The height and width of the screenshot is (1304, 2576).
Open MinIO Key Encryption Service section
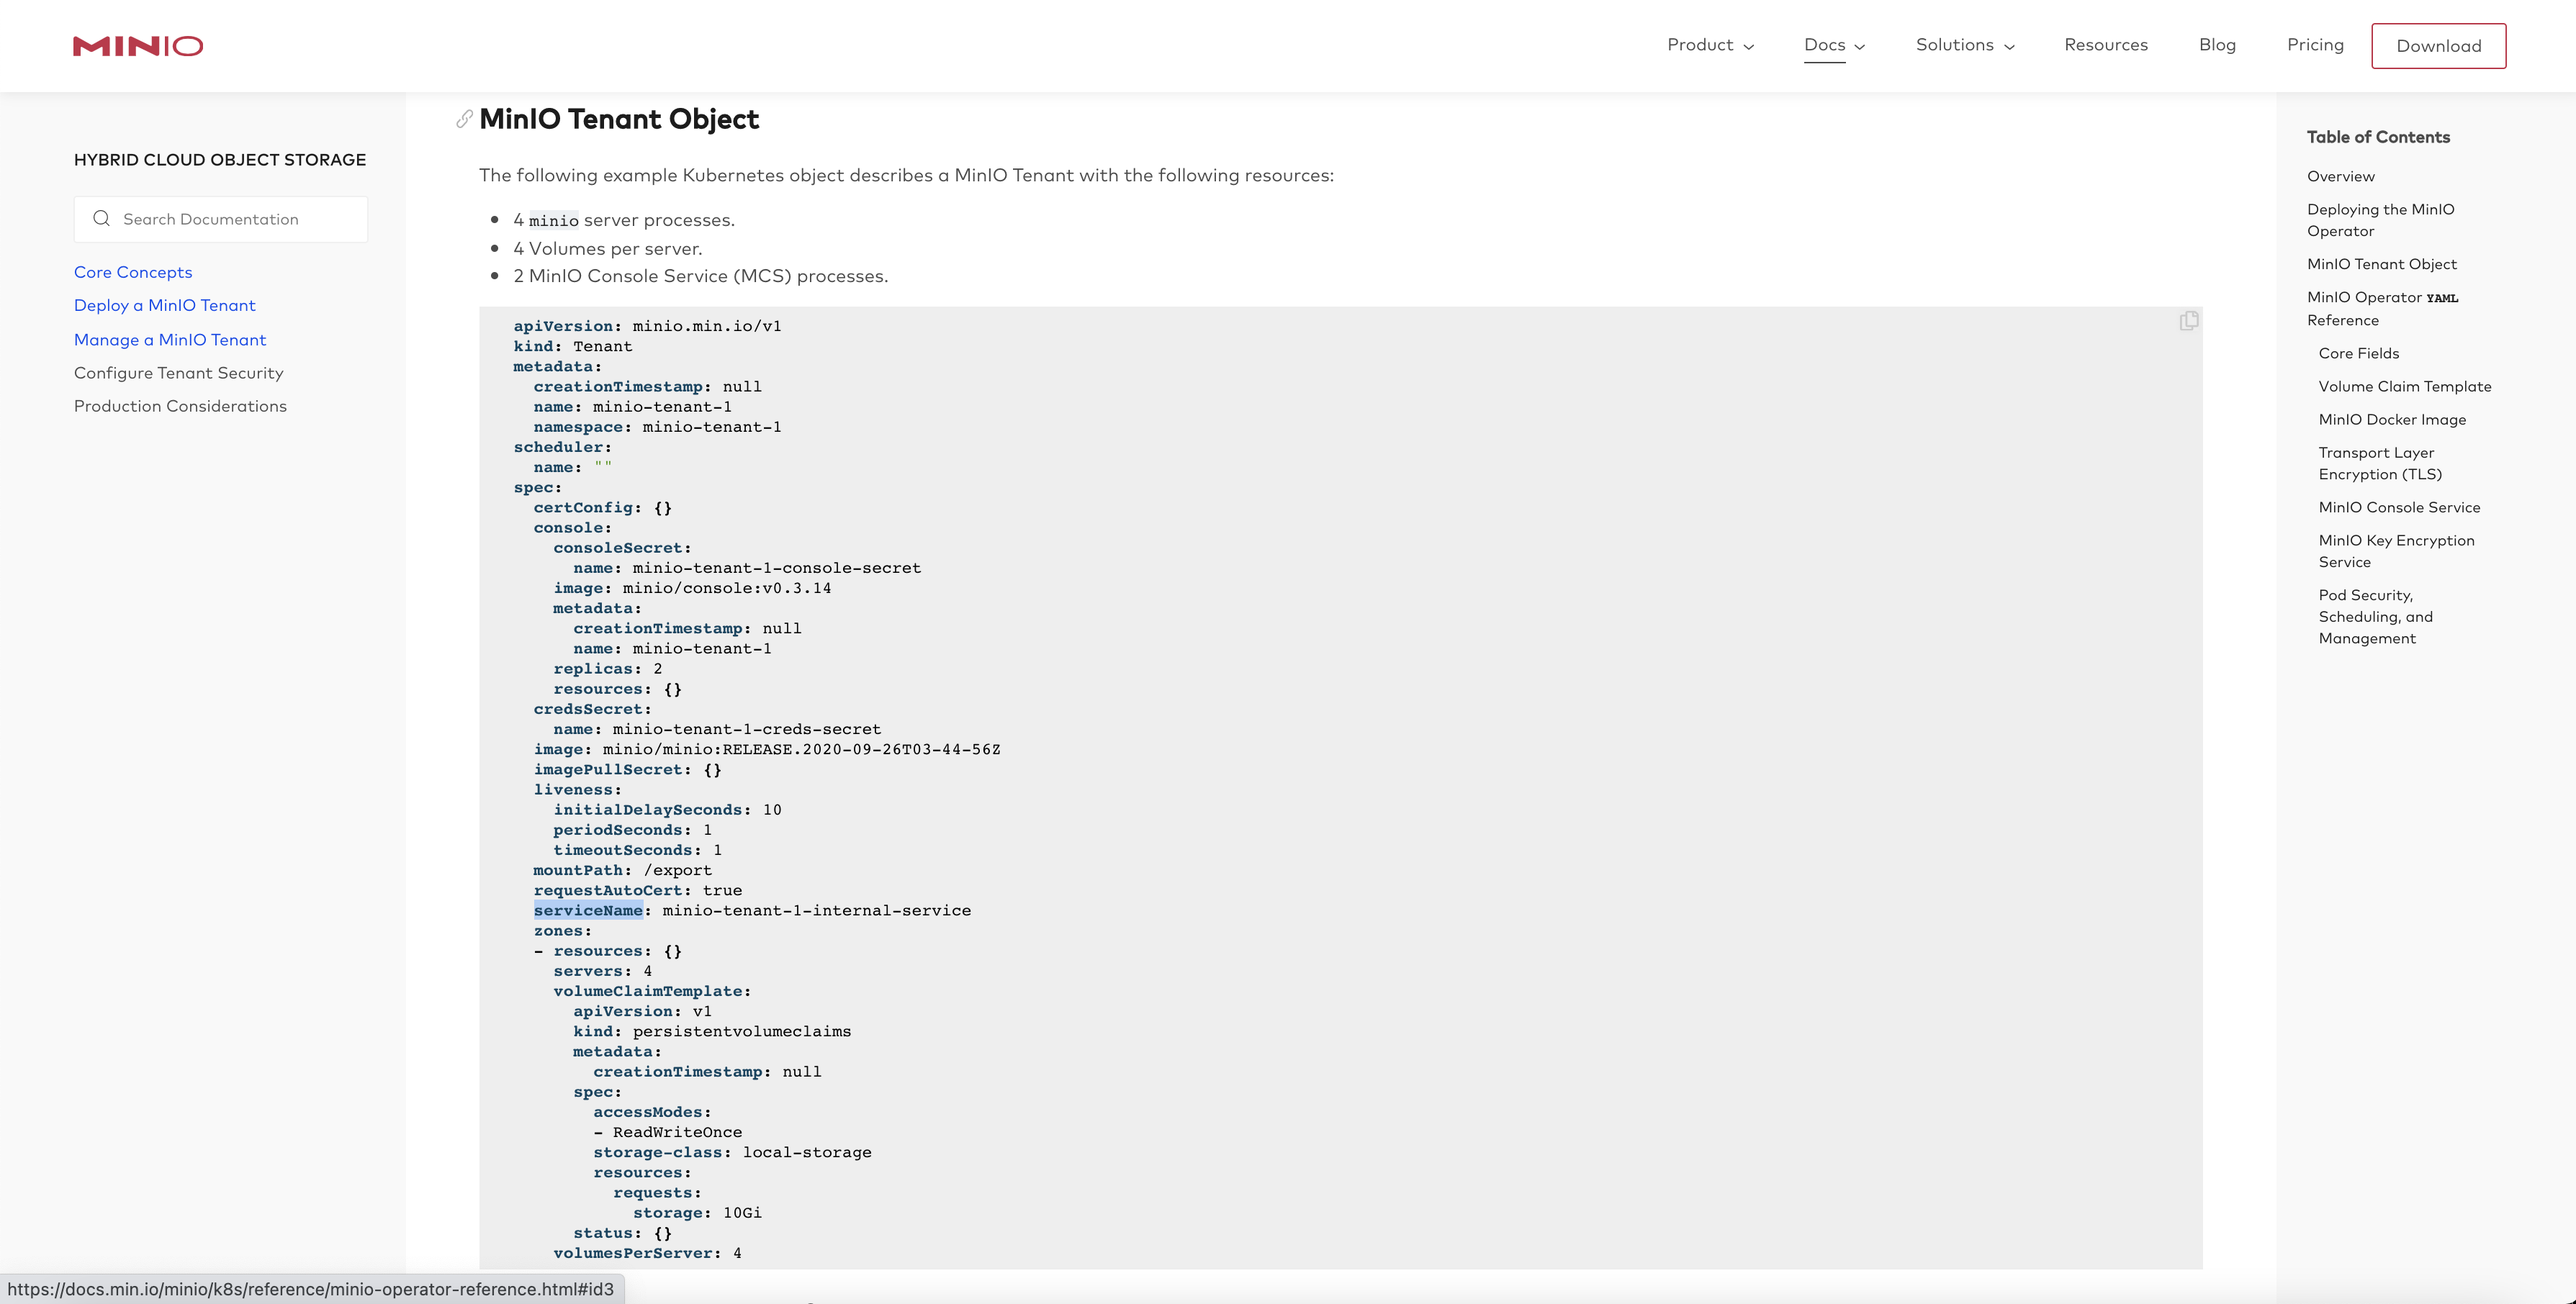2397,551
